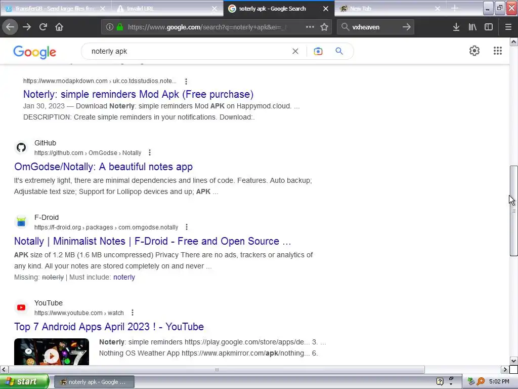Image resolution: width=518 pixels, height=389 pixels.
Task: Click the help icon in the taskbar
Action: (x=440, y=382)
